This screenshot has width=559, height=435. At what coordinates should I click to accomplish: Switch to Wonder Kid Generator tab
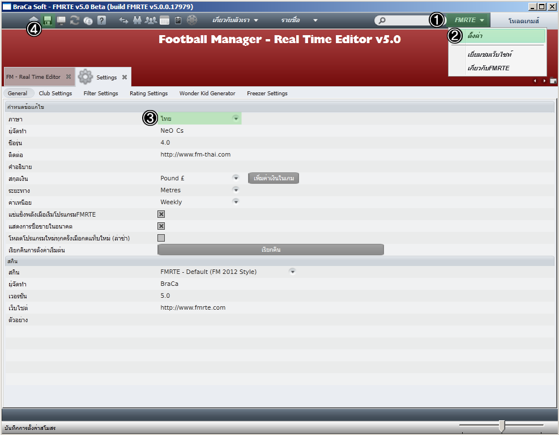[x=207, y=93]
